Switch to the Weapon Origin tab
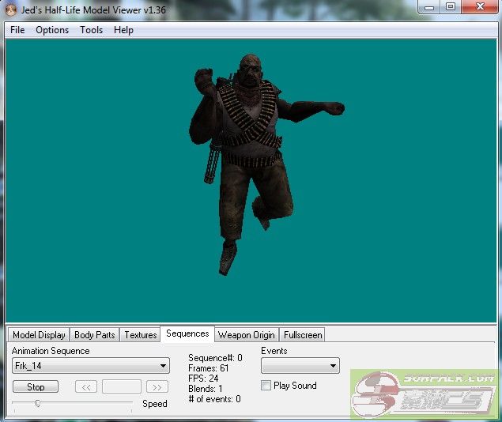 [x=246, y=335]
